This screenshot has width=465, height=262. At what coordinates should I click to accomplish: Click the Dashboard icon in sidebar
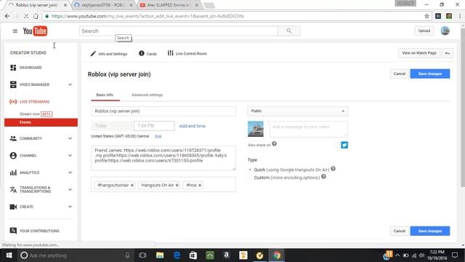click(x=13, y=68)
